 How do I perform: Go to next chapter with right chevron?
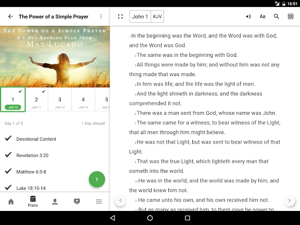(x=289, y=200)
